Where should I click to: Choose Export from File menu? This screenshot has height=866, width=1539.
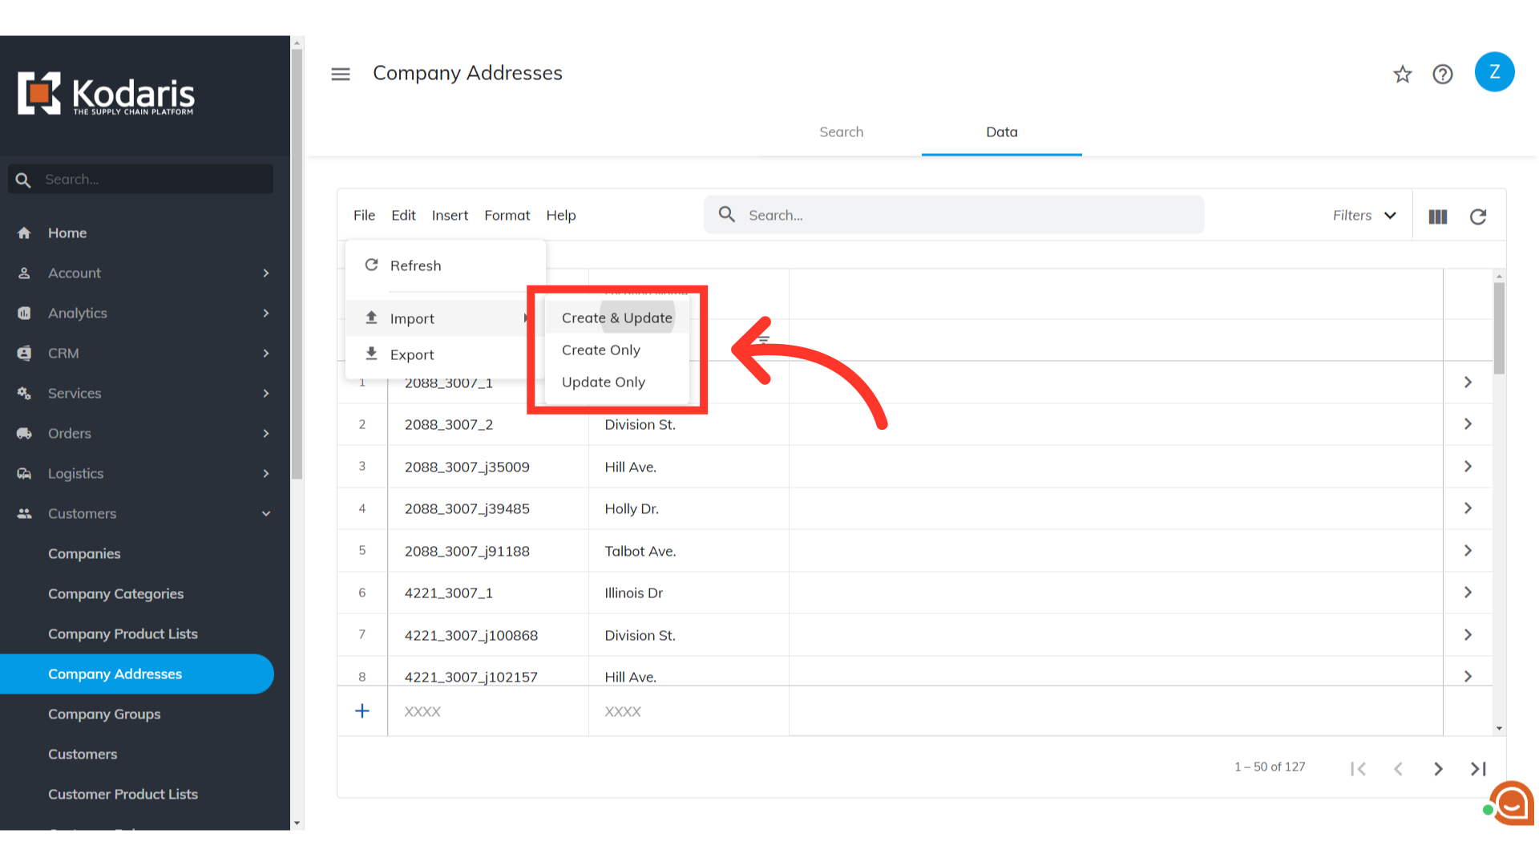pyautogui.click(x=412, y=354)
